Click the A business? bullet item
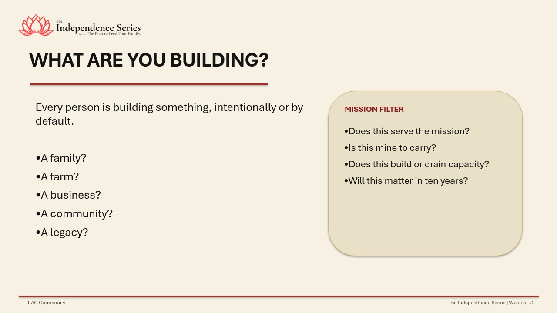 pyautogui.click(x=68, y=195)
